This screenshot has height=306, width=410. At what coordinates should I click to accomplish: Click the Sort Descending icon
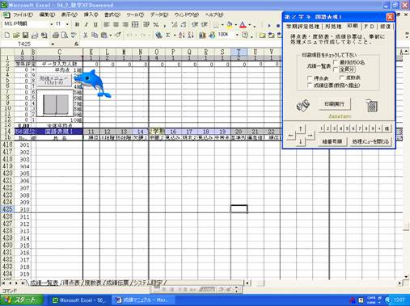click(x=191, y=35)
